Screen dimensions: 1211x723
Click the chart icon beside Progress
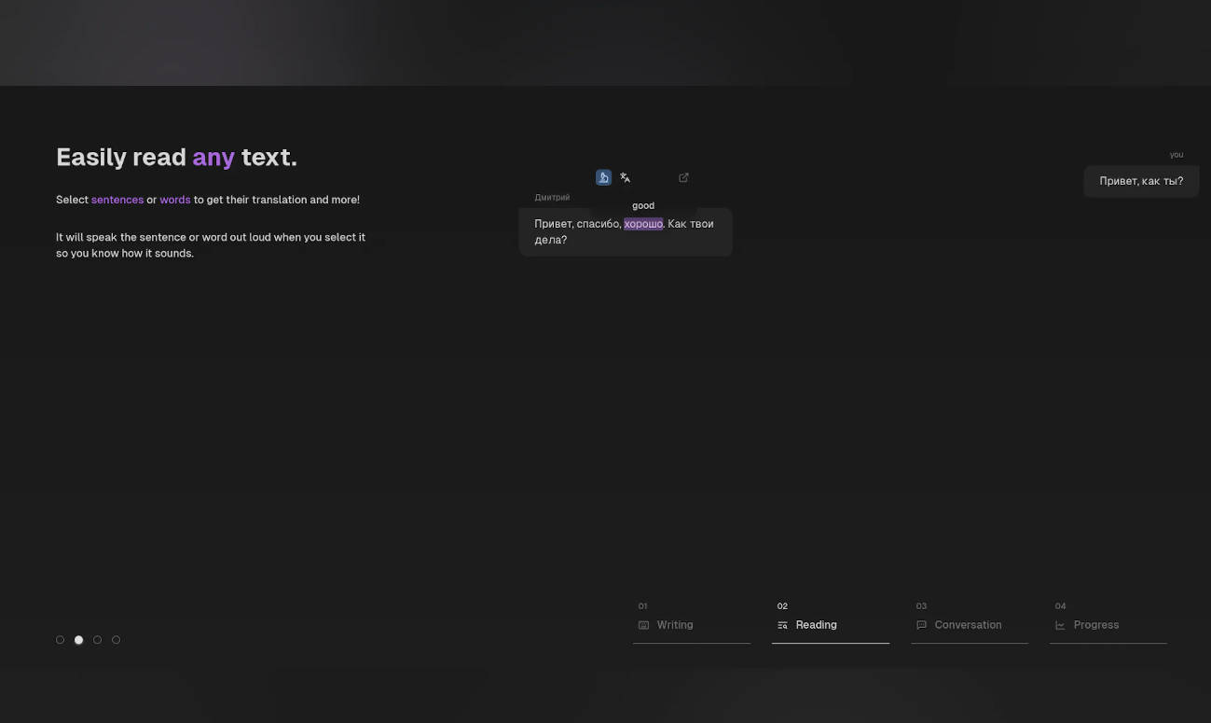(1060, 625)
